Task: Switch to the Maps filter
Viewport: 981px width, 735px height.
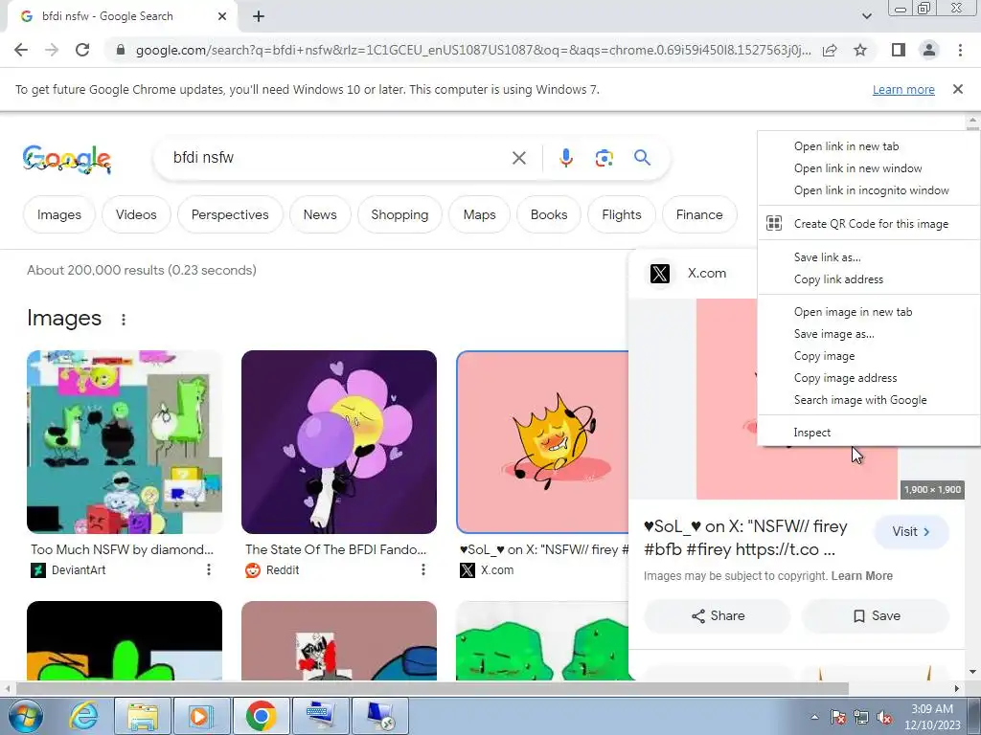Action: 479,214
